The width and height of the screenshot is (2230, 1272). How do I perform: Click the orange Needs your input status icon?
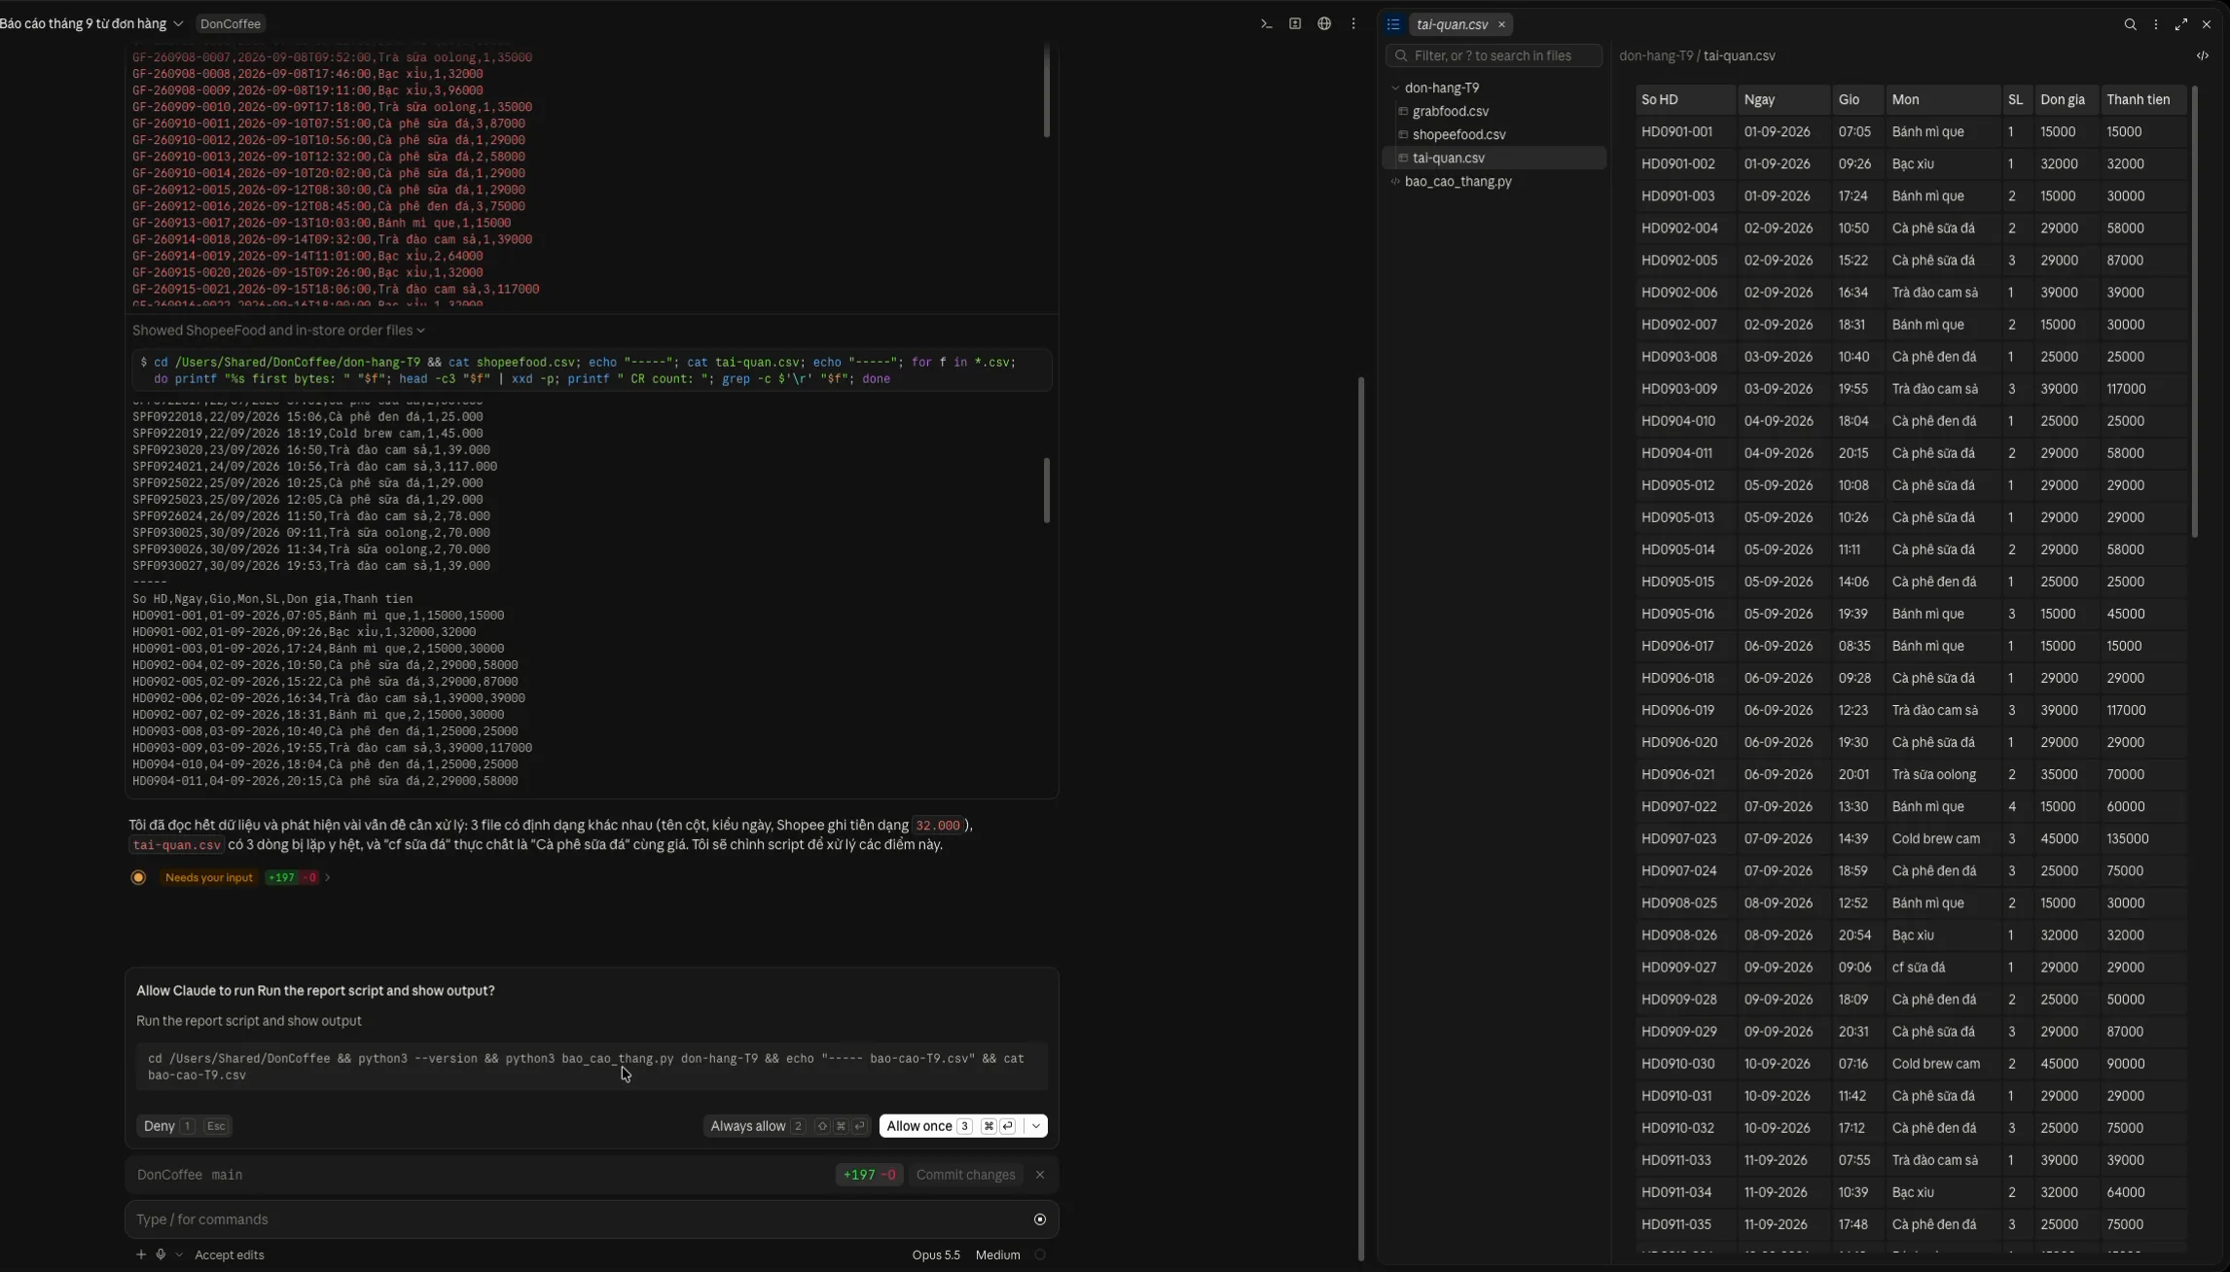pyautogui.click(x=138, y=877)
